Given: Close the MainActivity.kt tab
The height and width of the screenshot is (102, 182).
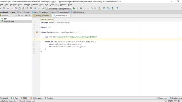Looking at the screenshot, I should tap(69, 15).
